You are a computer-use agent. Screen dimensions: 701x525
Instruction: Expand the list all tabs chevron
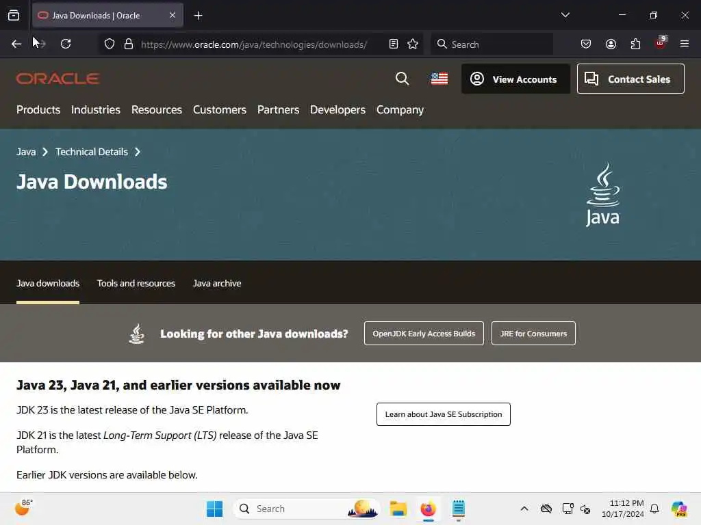pos(565,15)
